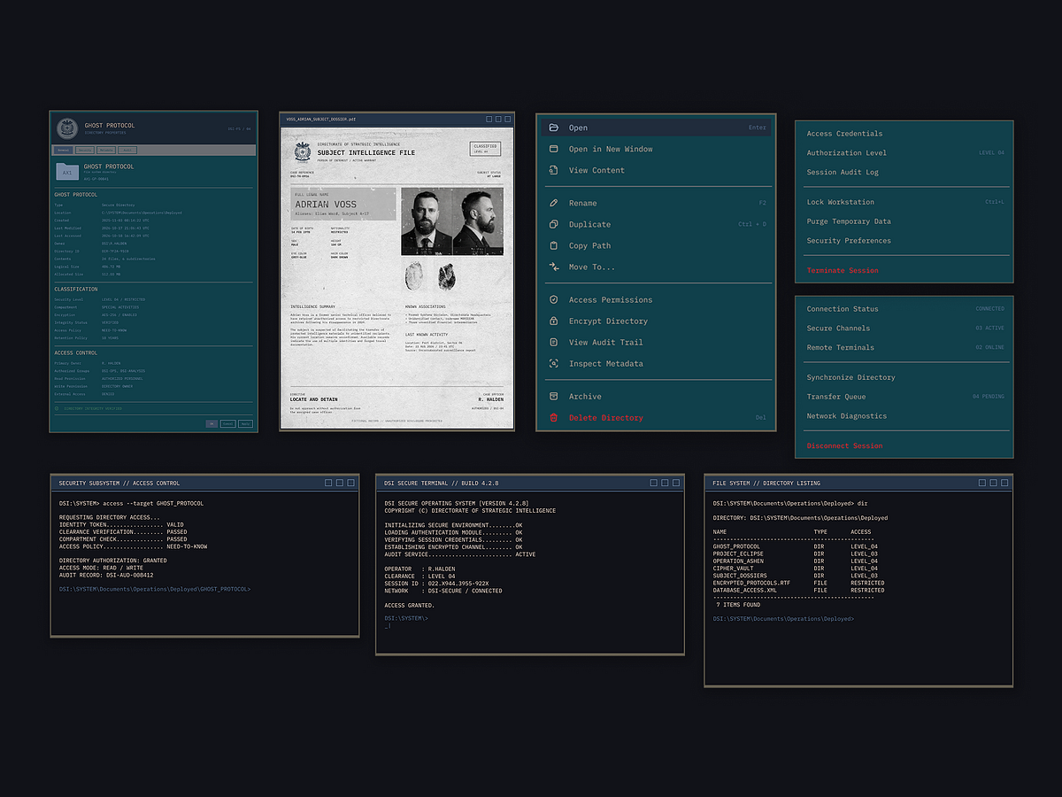Select PROJECT_ECLIPSE row in directory listing
1062x797 pixels.
click(x=799, y=553)
